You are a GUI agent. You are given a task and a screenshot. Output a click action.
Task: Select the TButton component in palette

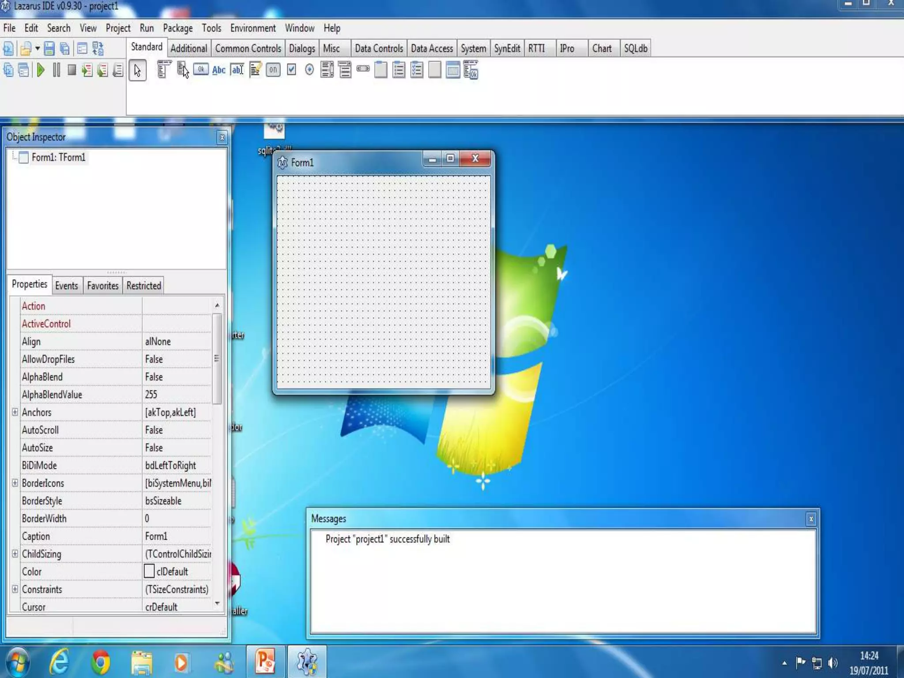[201, 70]
